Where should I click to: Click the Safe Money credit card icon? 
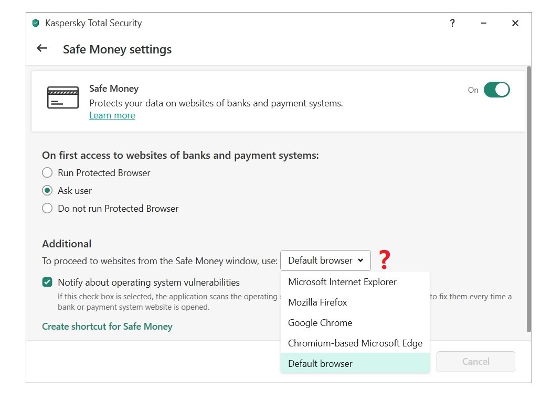pyautogui.click(x=63, y=97)
